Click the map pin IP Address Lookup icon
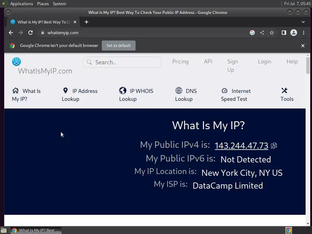Image resolution: width=312 pixels, height=234 pixels. tap(66, 90)
